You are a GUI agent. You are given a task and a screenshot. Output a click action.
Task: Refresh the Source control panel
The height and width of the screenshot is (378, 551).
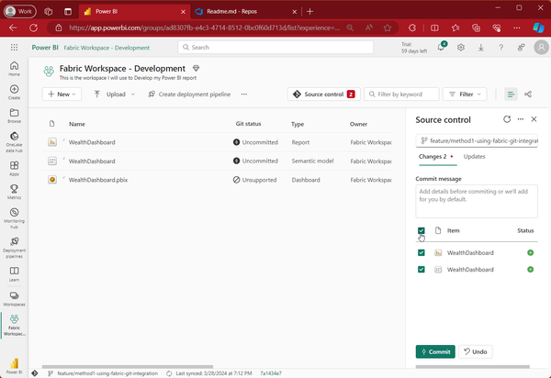507,119
